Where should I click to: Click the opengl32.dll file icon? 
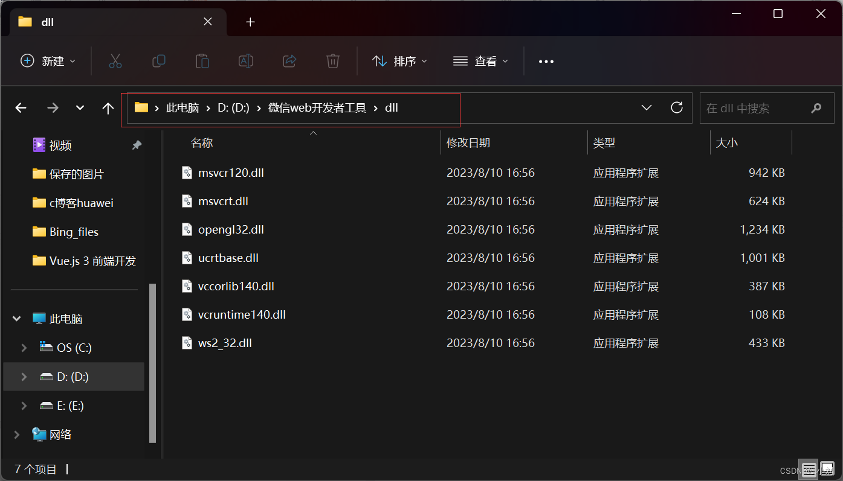187,229
